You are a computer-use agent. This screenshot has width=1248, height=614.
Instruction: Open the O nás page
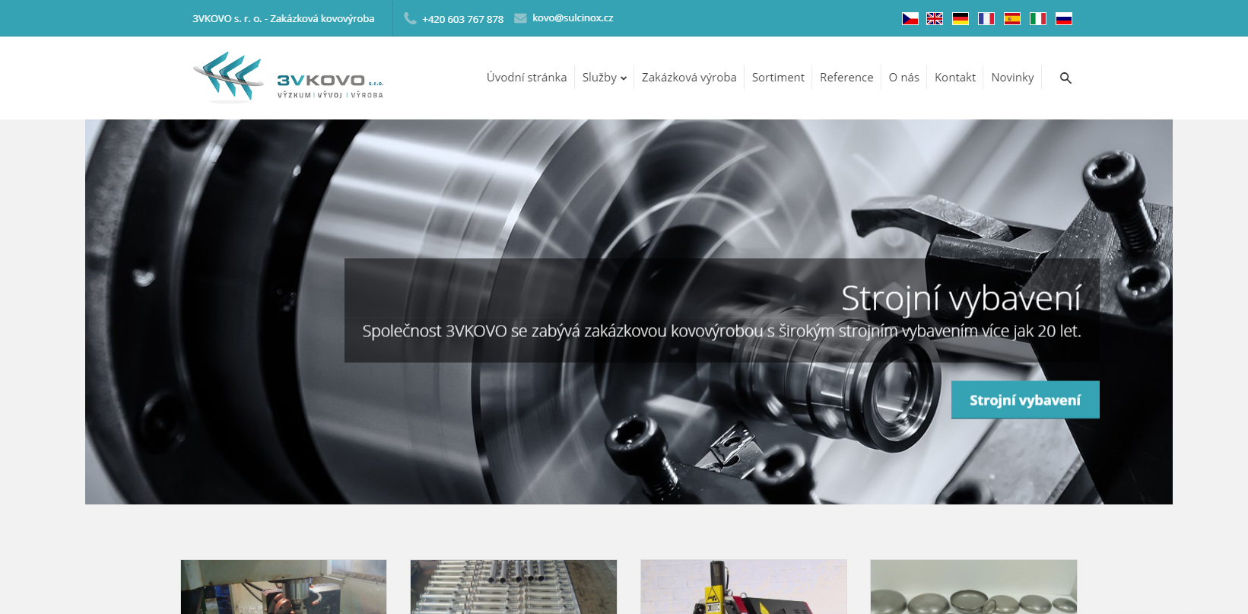[903, 78]
